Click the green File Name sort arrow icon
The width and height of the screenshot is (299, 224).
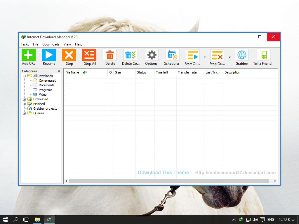click(85, 72)
